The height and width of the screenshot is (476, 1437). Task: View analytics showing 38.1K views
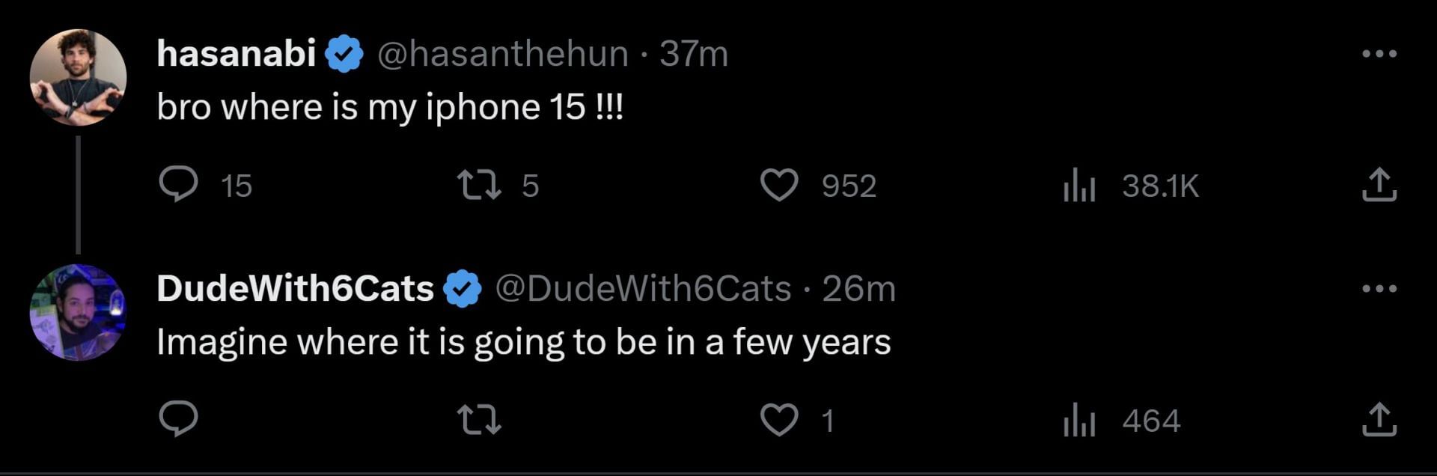[x=1079, y=186]
